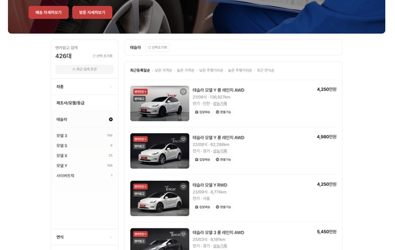Open thumbnail of 23/09식 Model Y RWD
Image resolution: width=395 pixels, height=250 pixels.
[160, 198]
